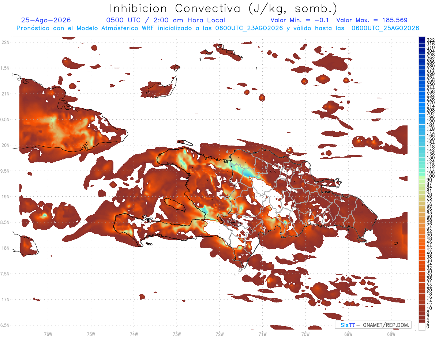This screenshot has width=439, height=339.
Task: Click the date "25-Ago-2026"
Action: 46,20
